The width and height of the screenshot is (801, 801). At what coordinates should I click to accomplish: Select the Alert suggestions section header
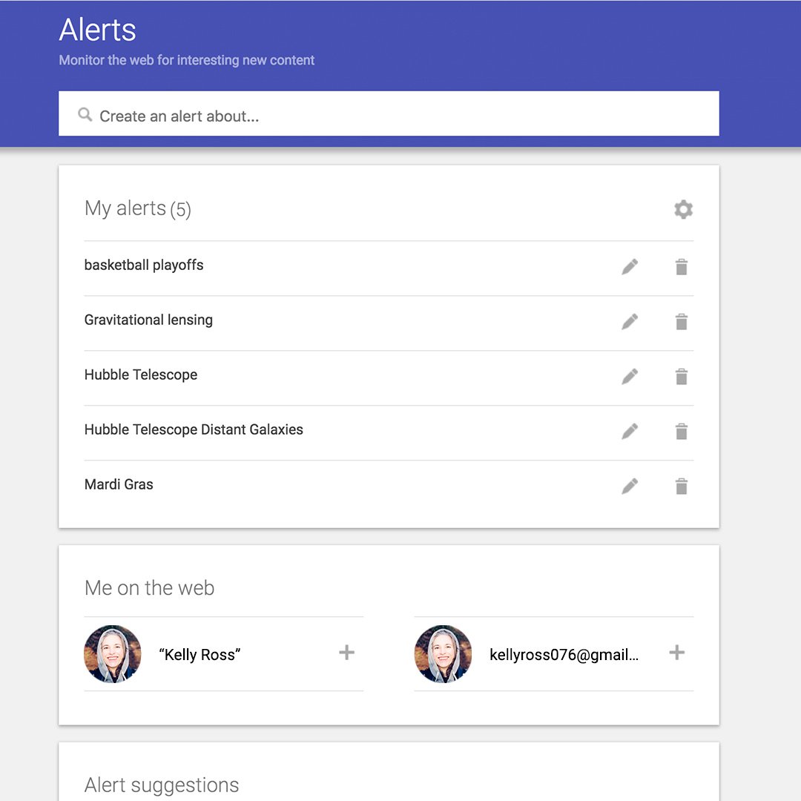[x=162, y=785]
